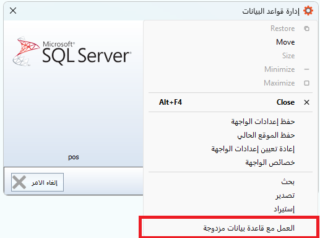
Task: Open خصائص الواجهة from the menu
Action: coord(230,162)
